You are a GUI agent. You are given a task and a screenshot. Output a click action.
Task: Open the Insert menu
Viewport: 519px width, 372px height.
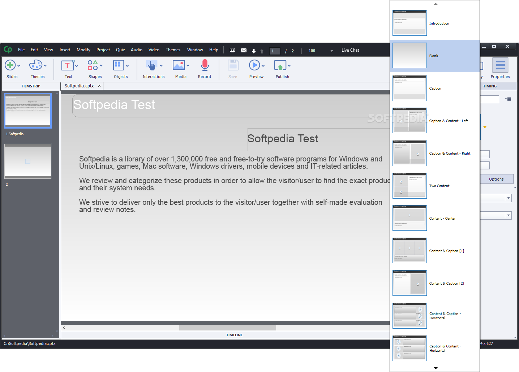[65, 50]
